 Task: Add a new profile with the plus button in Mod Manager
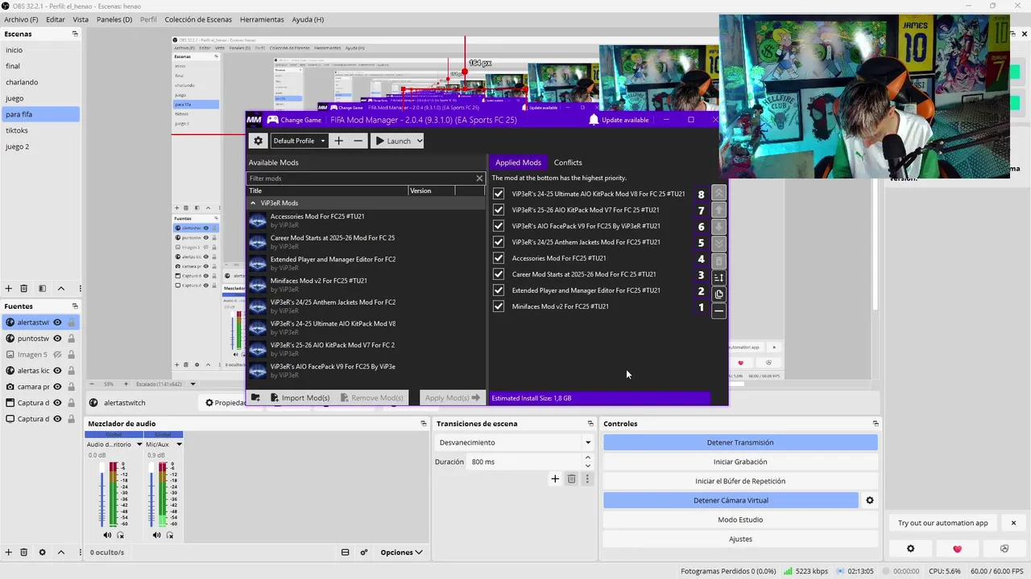click(x=338, y=141)
